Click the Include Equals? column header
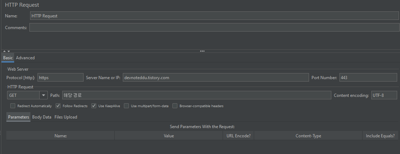This screenshot has height=154, width=400. pyautogui.click(x=380, y=136)
